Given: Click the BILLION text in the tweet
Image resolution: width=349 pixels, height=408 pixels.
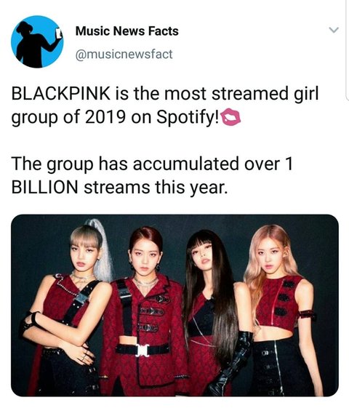Looking at the screenshot, I should pyautogui.click(x=45, y=188).
